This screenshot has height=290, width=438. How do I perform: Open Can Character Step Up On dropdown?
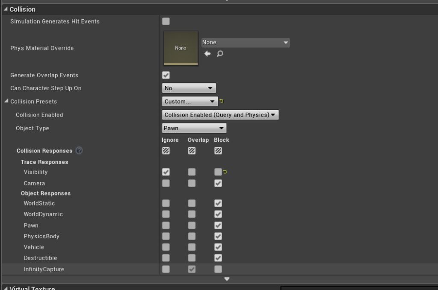(189, 88)
